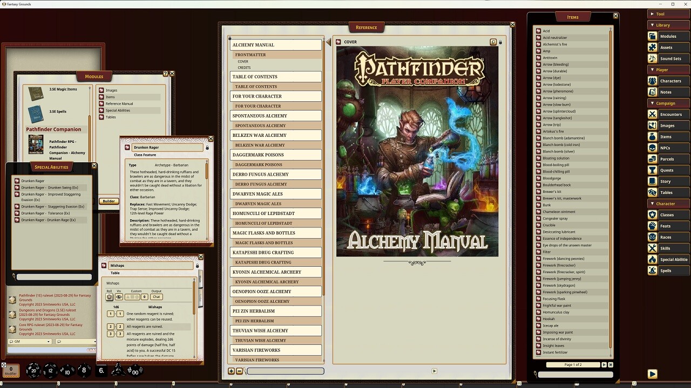Image resolution: width=691 pixels, height=388 pixels.
Task: Click the Drunken Rager record link icon
Action: [x=127, y=148]
